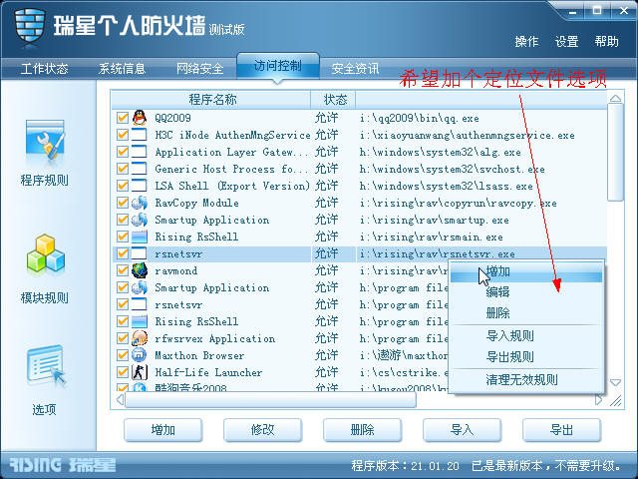
Task: Click the 修改 button
Action: click(263, 430)
